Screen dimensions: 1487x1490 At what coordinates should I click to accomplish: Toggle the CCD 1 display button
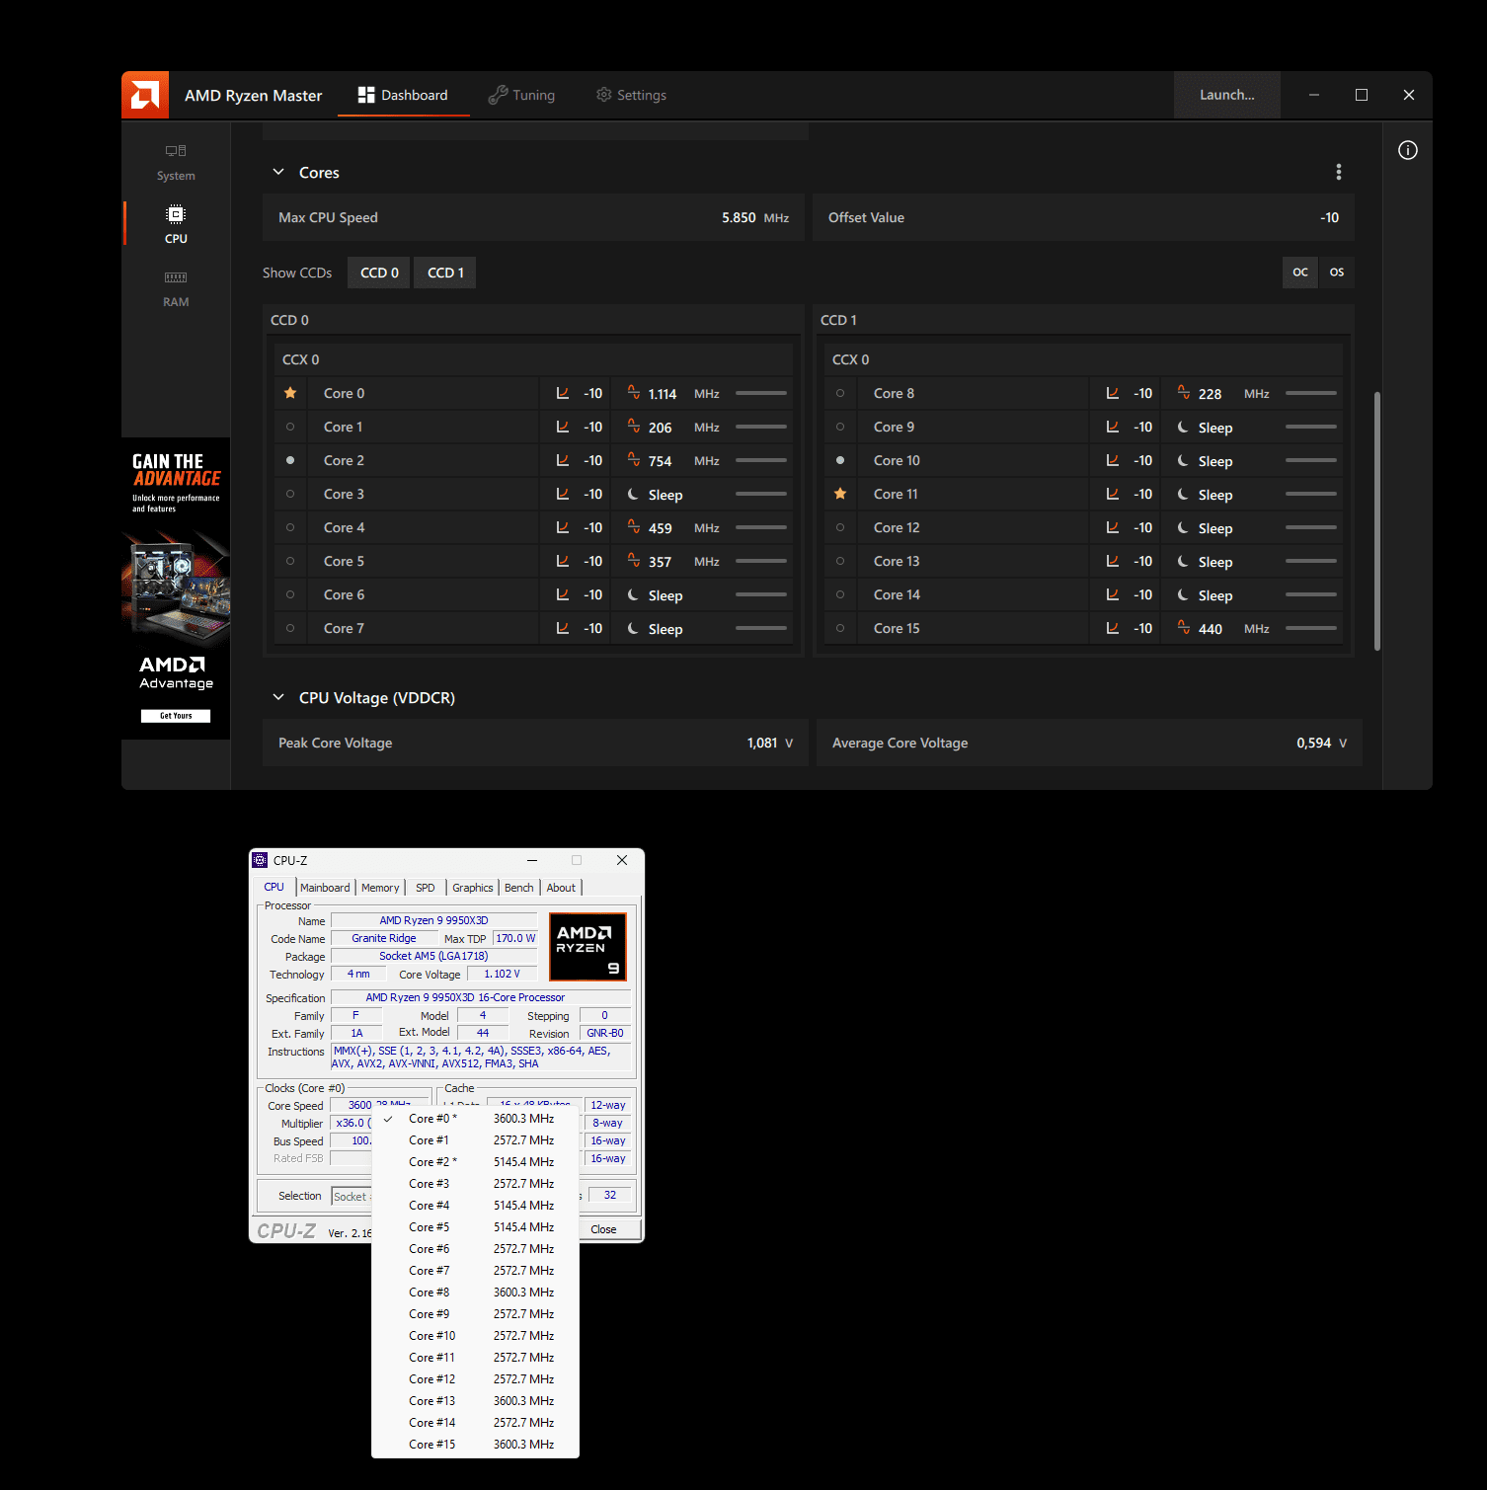445,273
